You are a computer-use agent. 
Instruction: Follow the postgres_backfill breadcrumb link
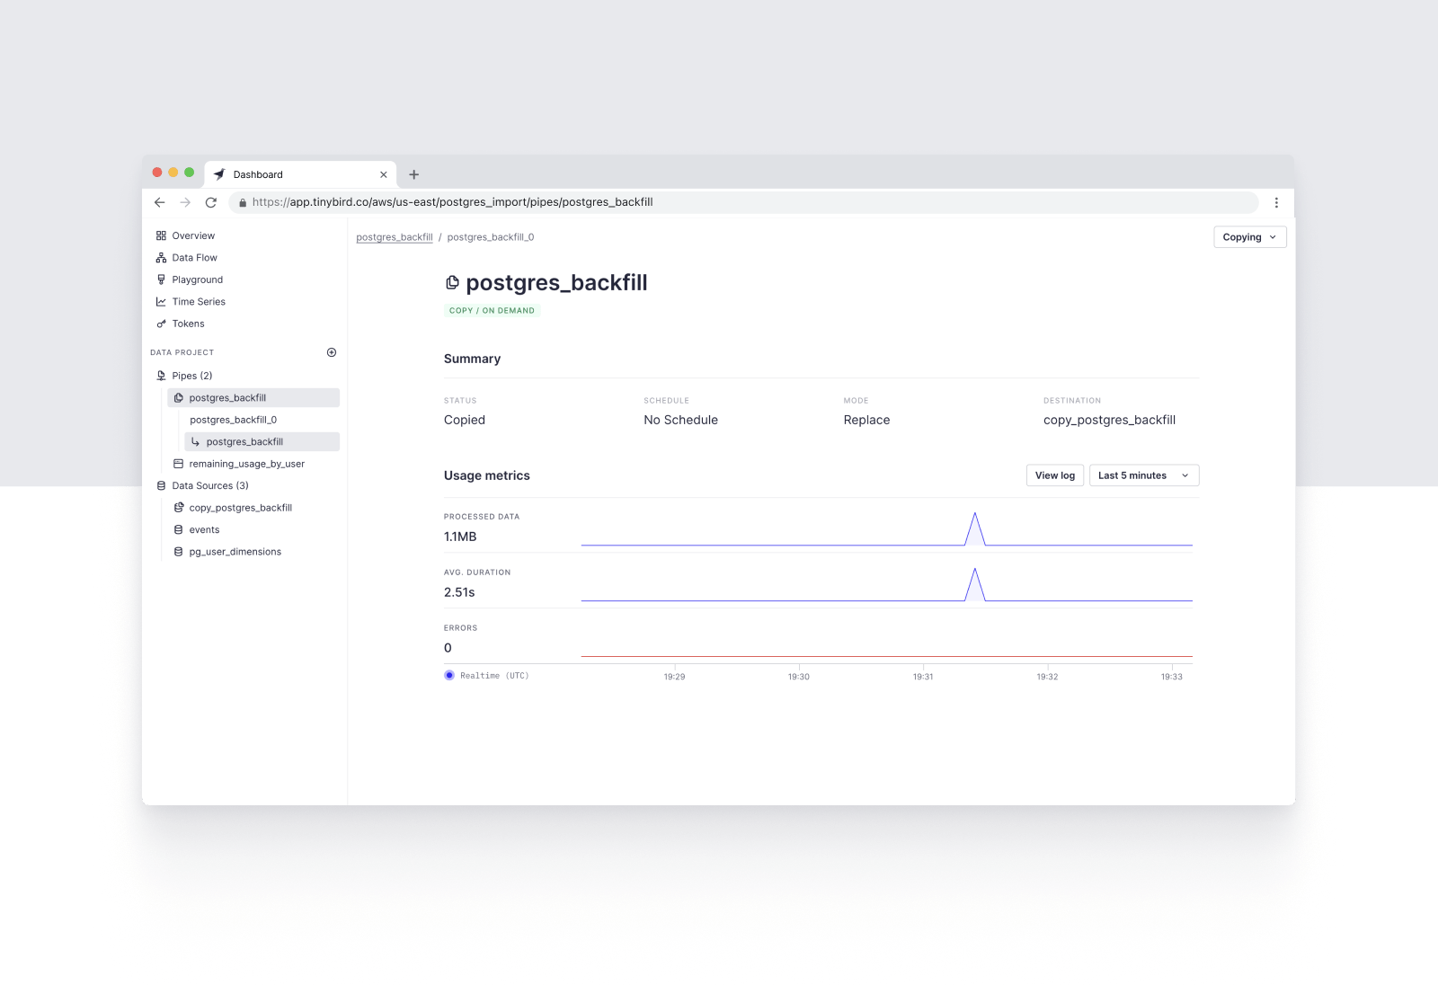tap(394, 237)
